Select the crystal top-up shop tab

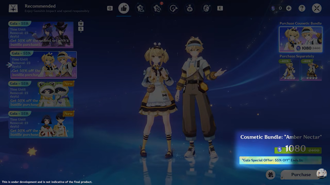(x=173, y=8)
